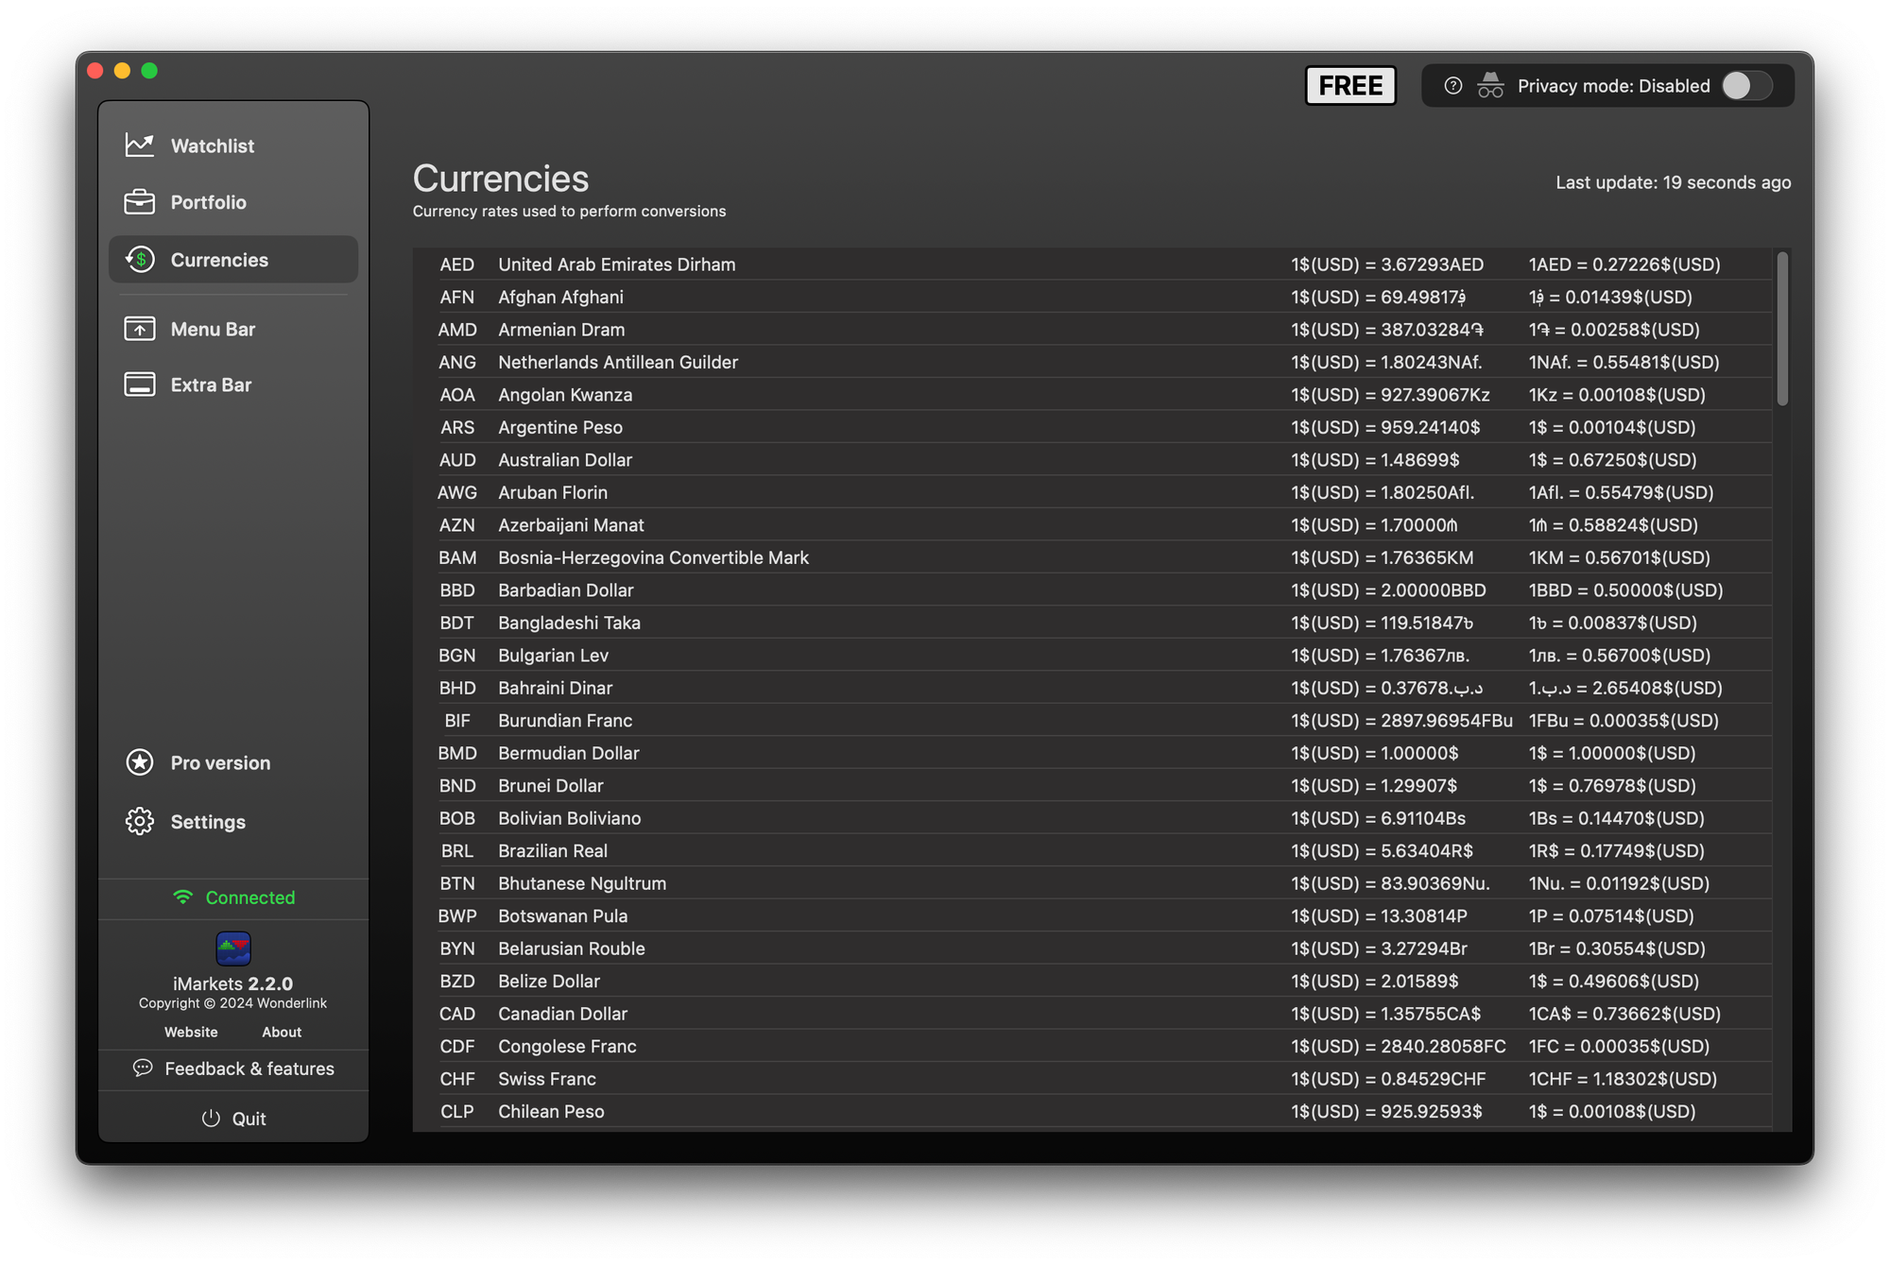Click the currencies list scrollbar

pos(1782,329)
